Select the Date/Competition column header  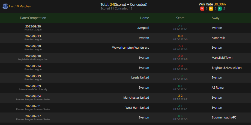point(33,18)
